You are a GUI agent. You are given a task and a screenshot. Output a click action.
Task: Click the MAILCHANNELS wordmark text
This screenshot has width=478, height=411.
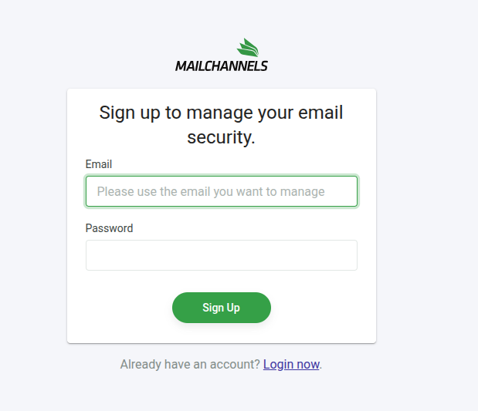click(222, 66)
